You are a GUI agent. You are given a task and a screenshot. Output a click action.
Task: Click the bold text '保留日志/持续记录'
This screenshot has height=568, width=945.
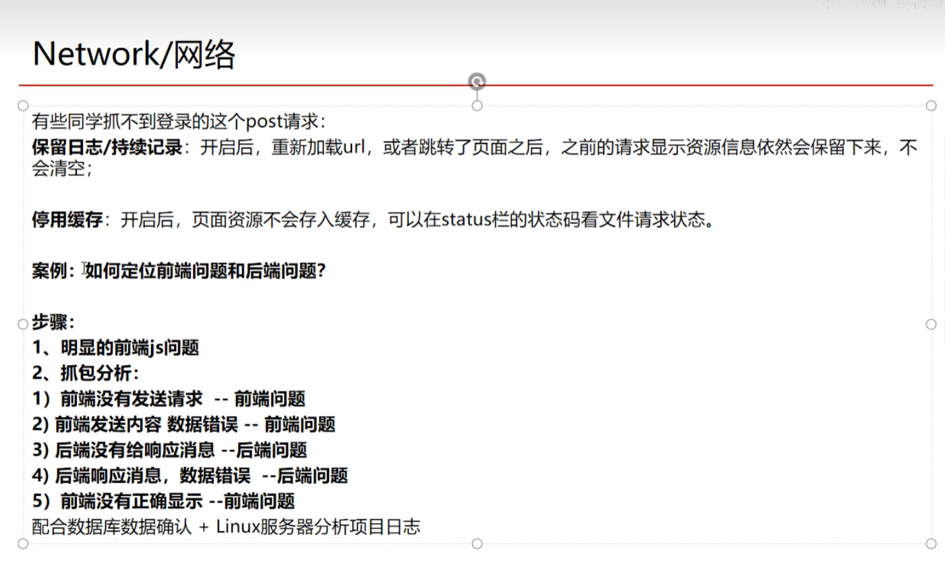(107, 148)
